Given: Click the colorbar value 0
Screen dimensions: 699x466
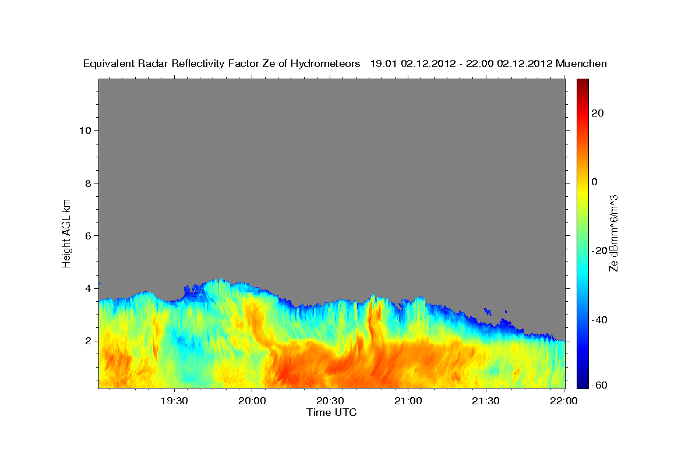Looking at the screenshot, I should coord(595,182).
